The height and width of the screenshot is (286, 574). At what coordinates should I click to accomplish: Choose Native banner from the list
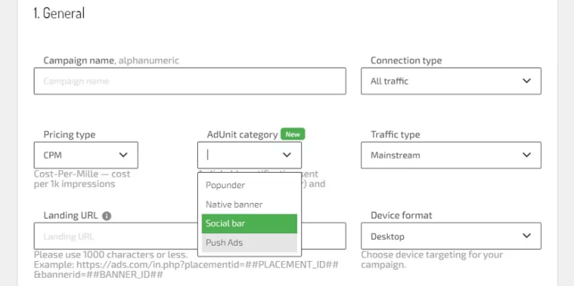(x=249, y=204)
